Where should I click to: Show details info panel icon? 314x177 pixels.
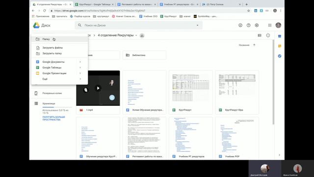268,35
